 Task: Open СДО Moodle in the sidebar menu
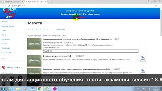(x=6, y=53)
